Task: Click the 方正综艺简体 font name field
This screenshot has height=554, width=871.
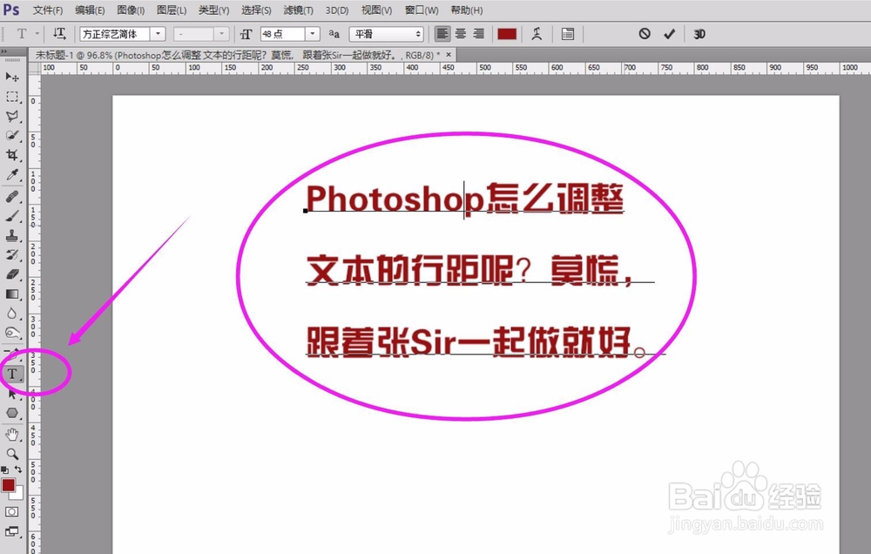Action: 115,34
